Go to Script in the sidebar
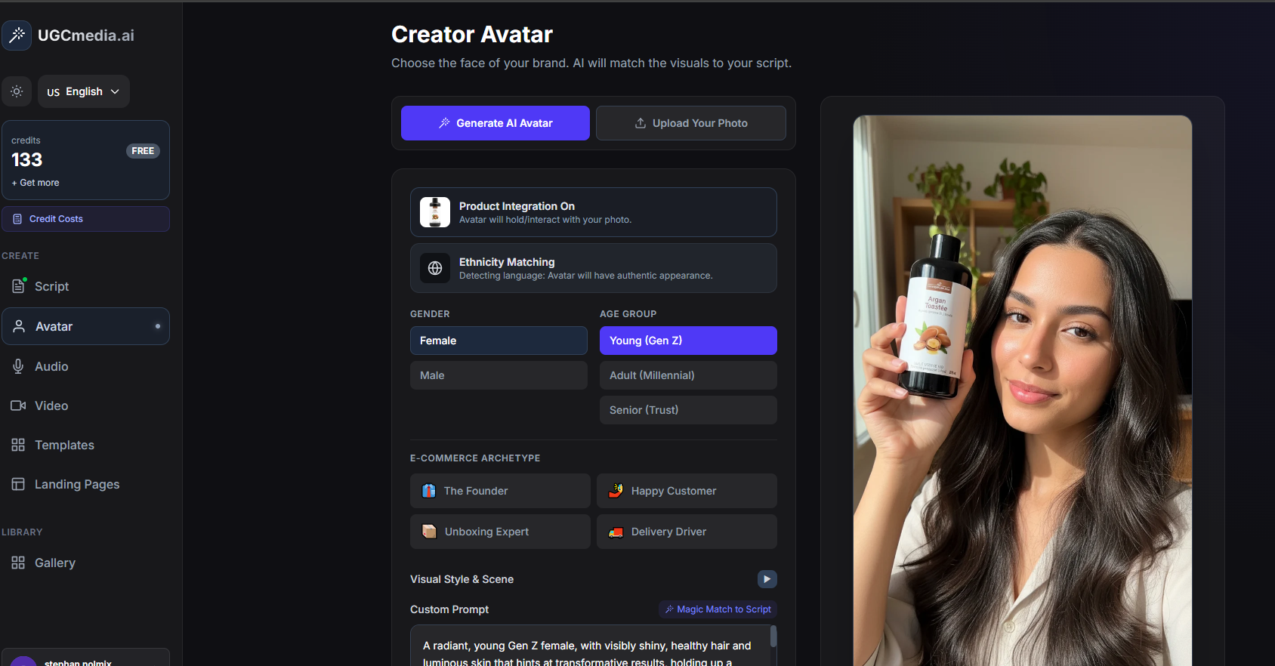The image size is (1275, 666). click(x=85, y=286)
